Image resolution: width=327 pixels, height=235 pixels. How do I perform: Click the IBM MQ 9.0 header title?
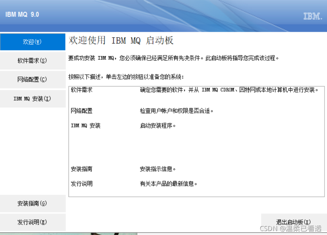[22, 14]
